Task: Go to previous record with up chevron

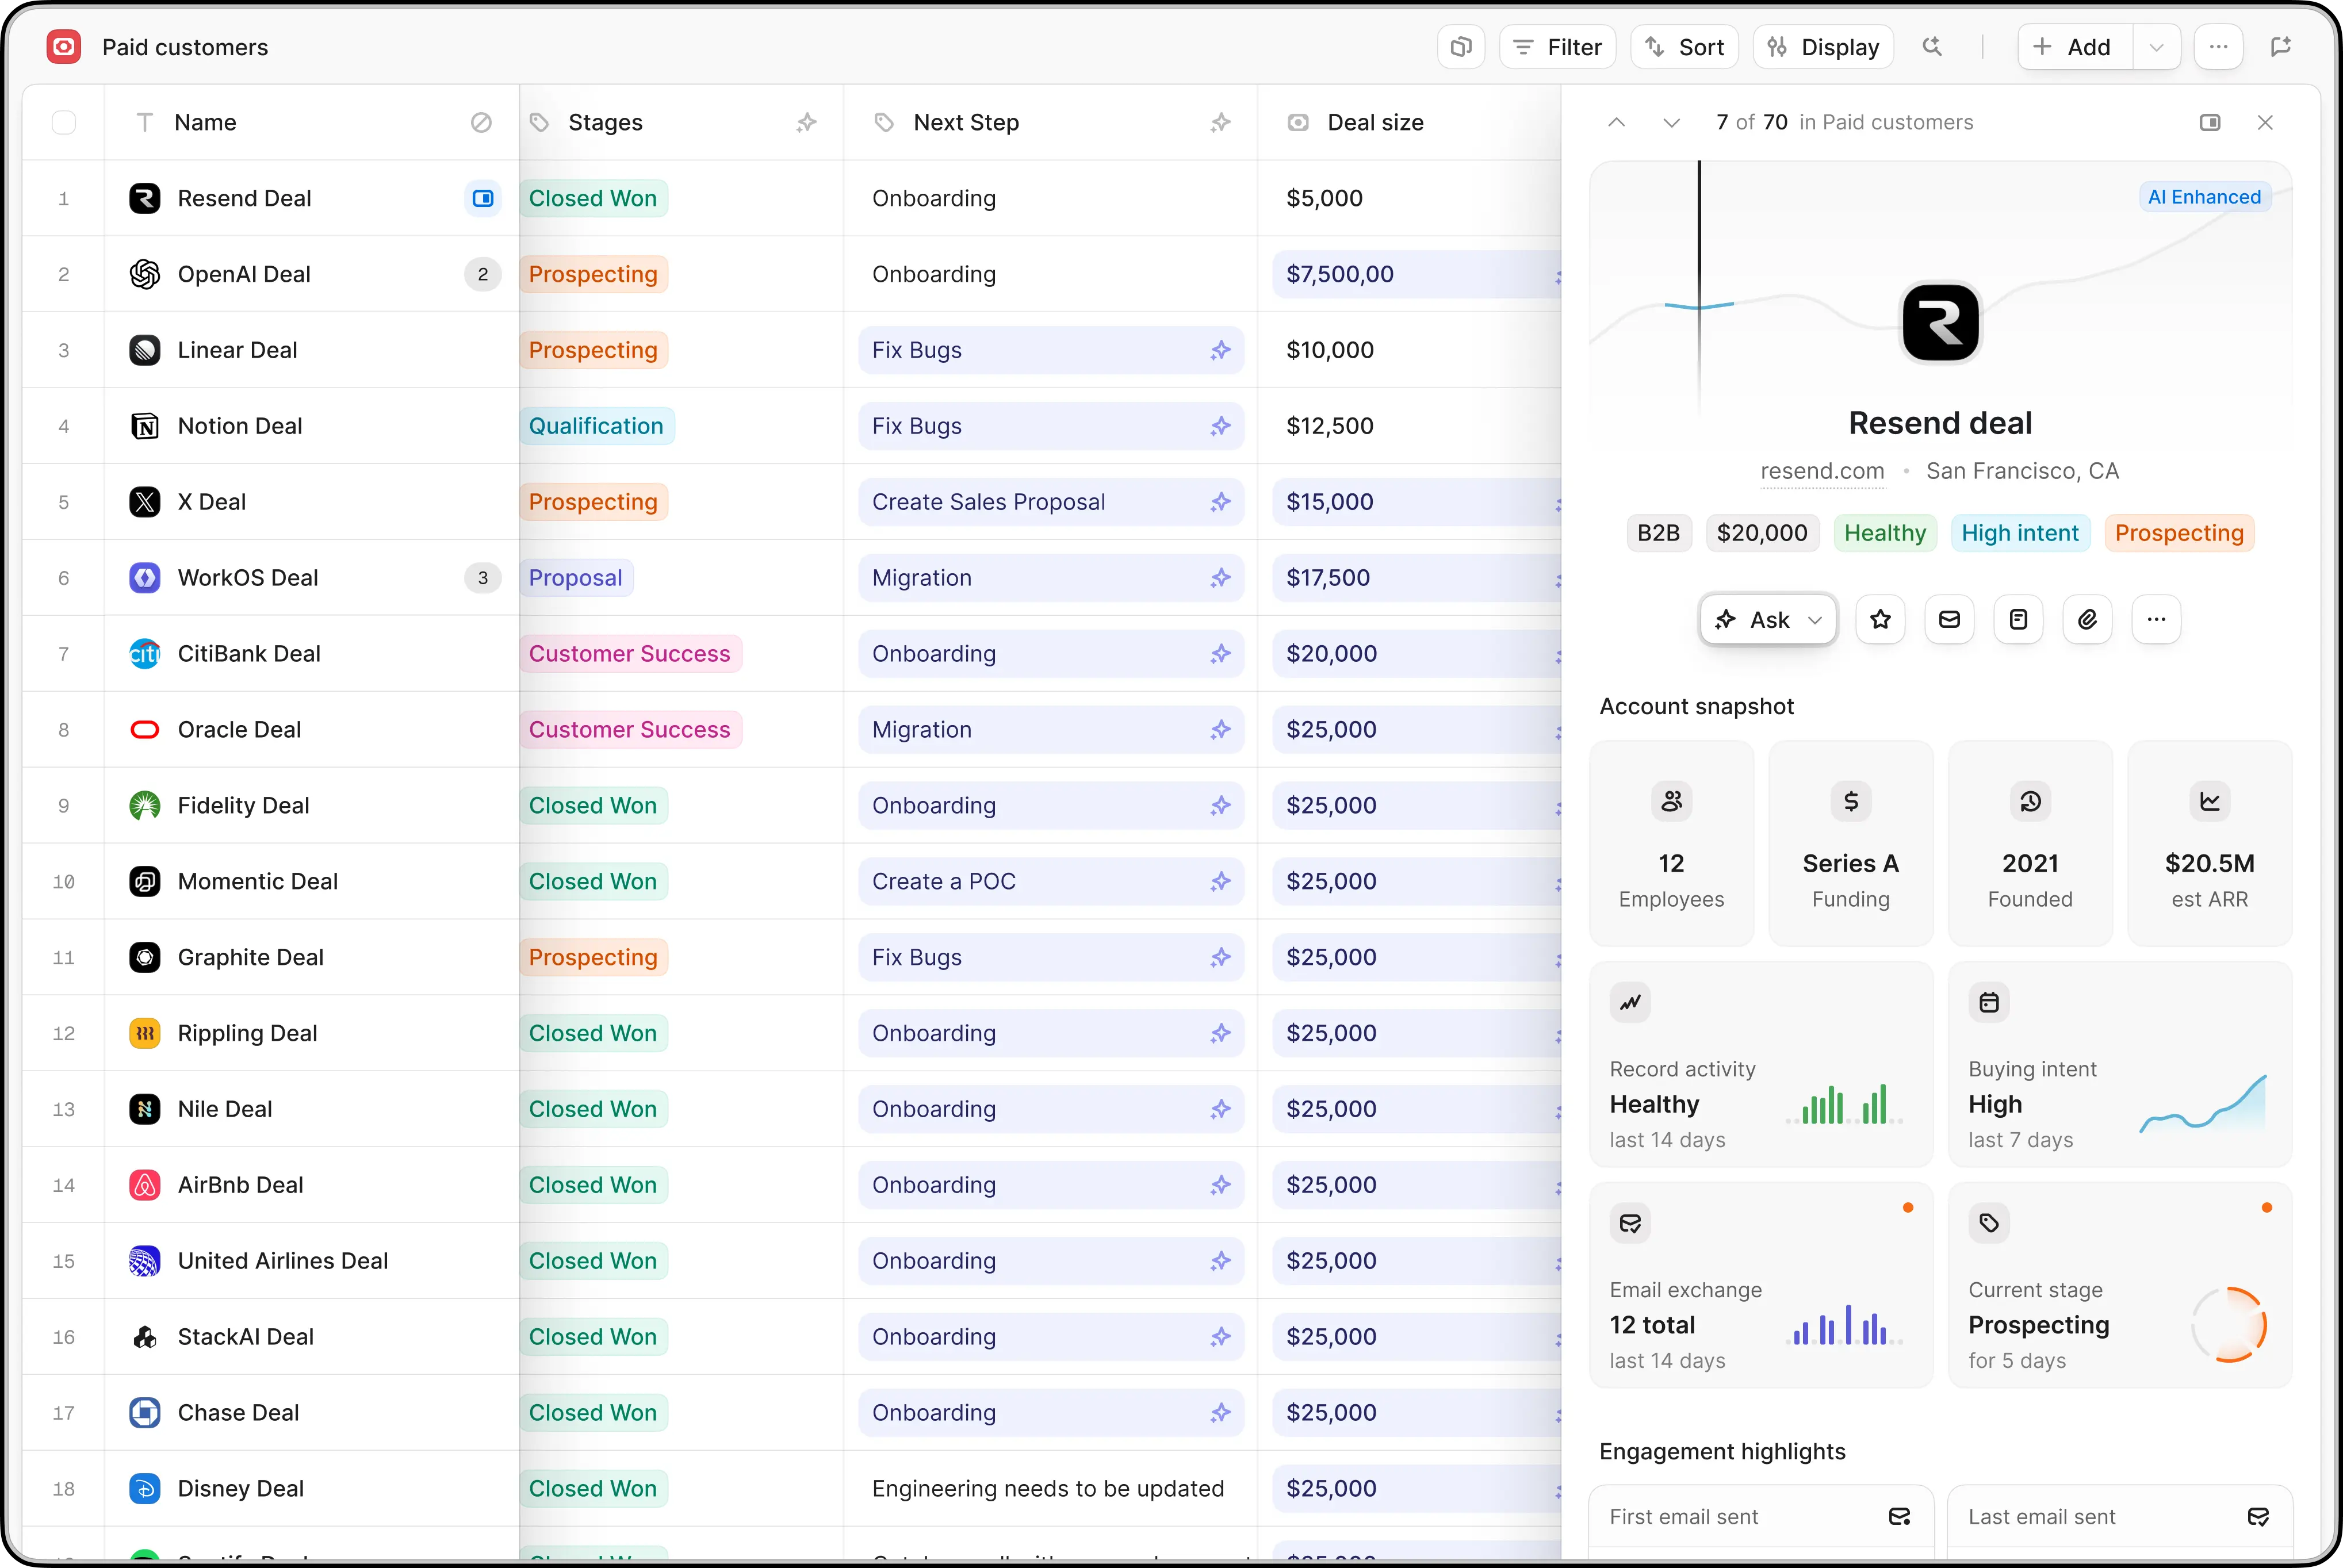Action: 1616,122
